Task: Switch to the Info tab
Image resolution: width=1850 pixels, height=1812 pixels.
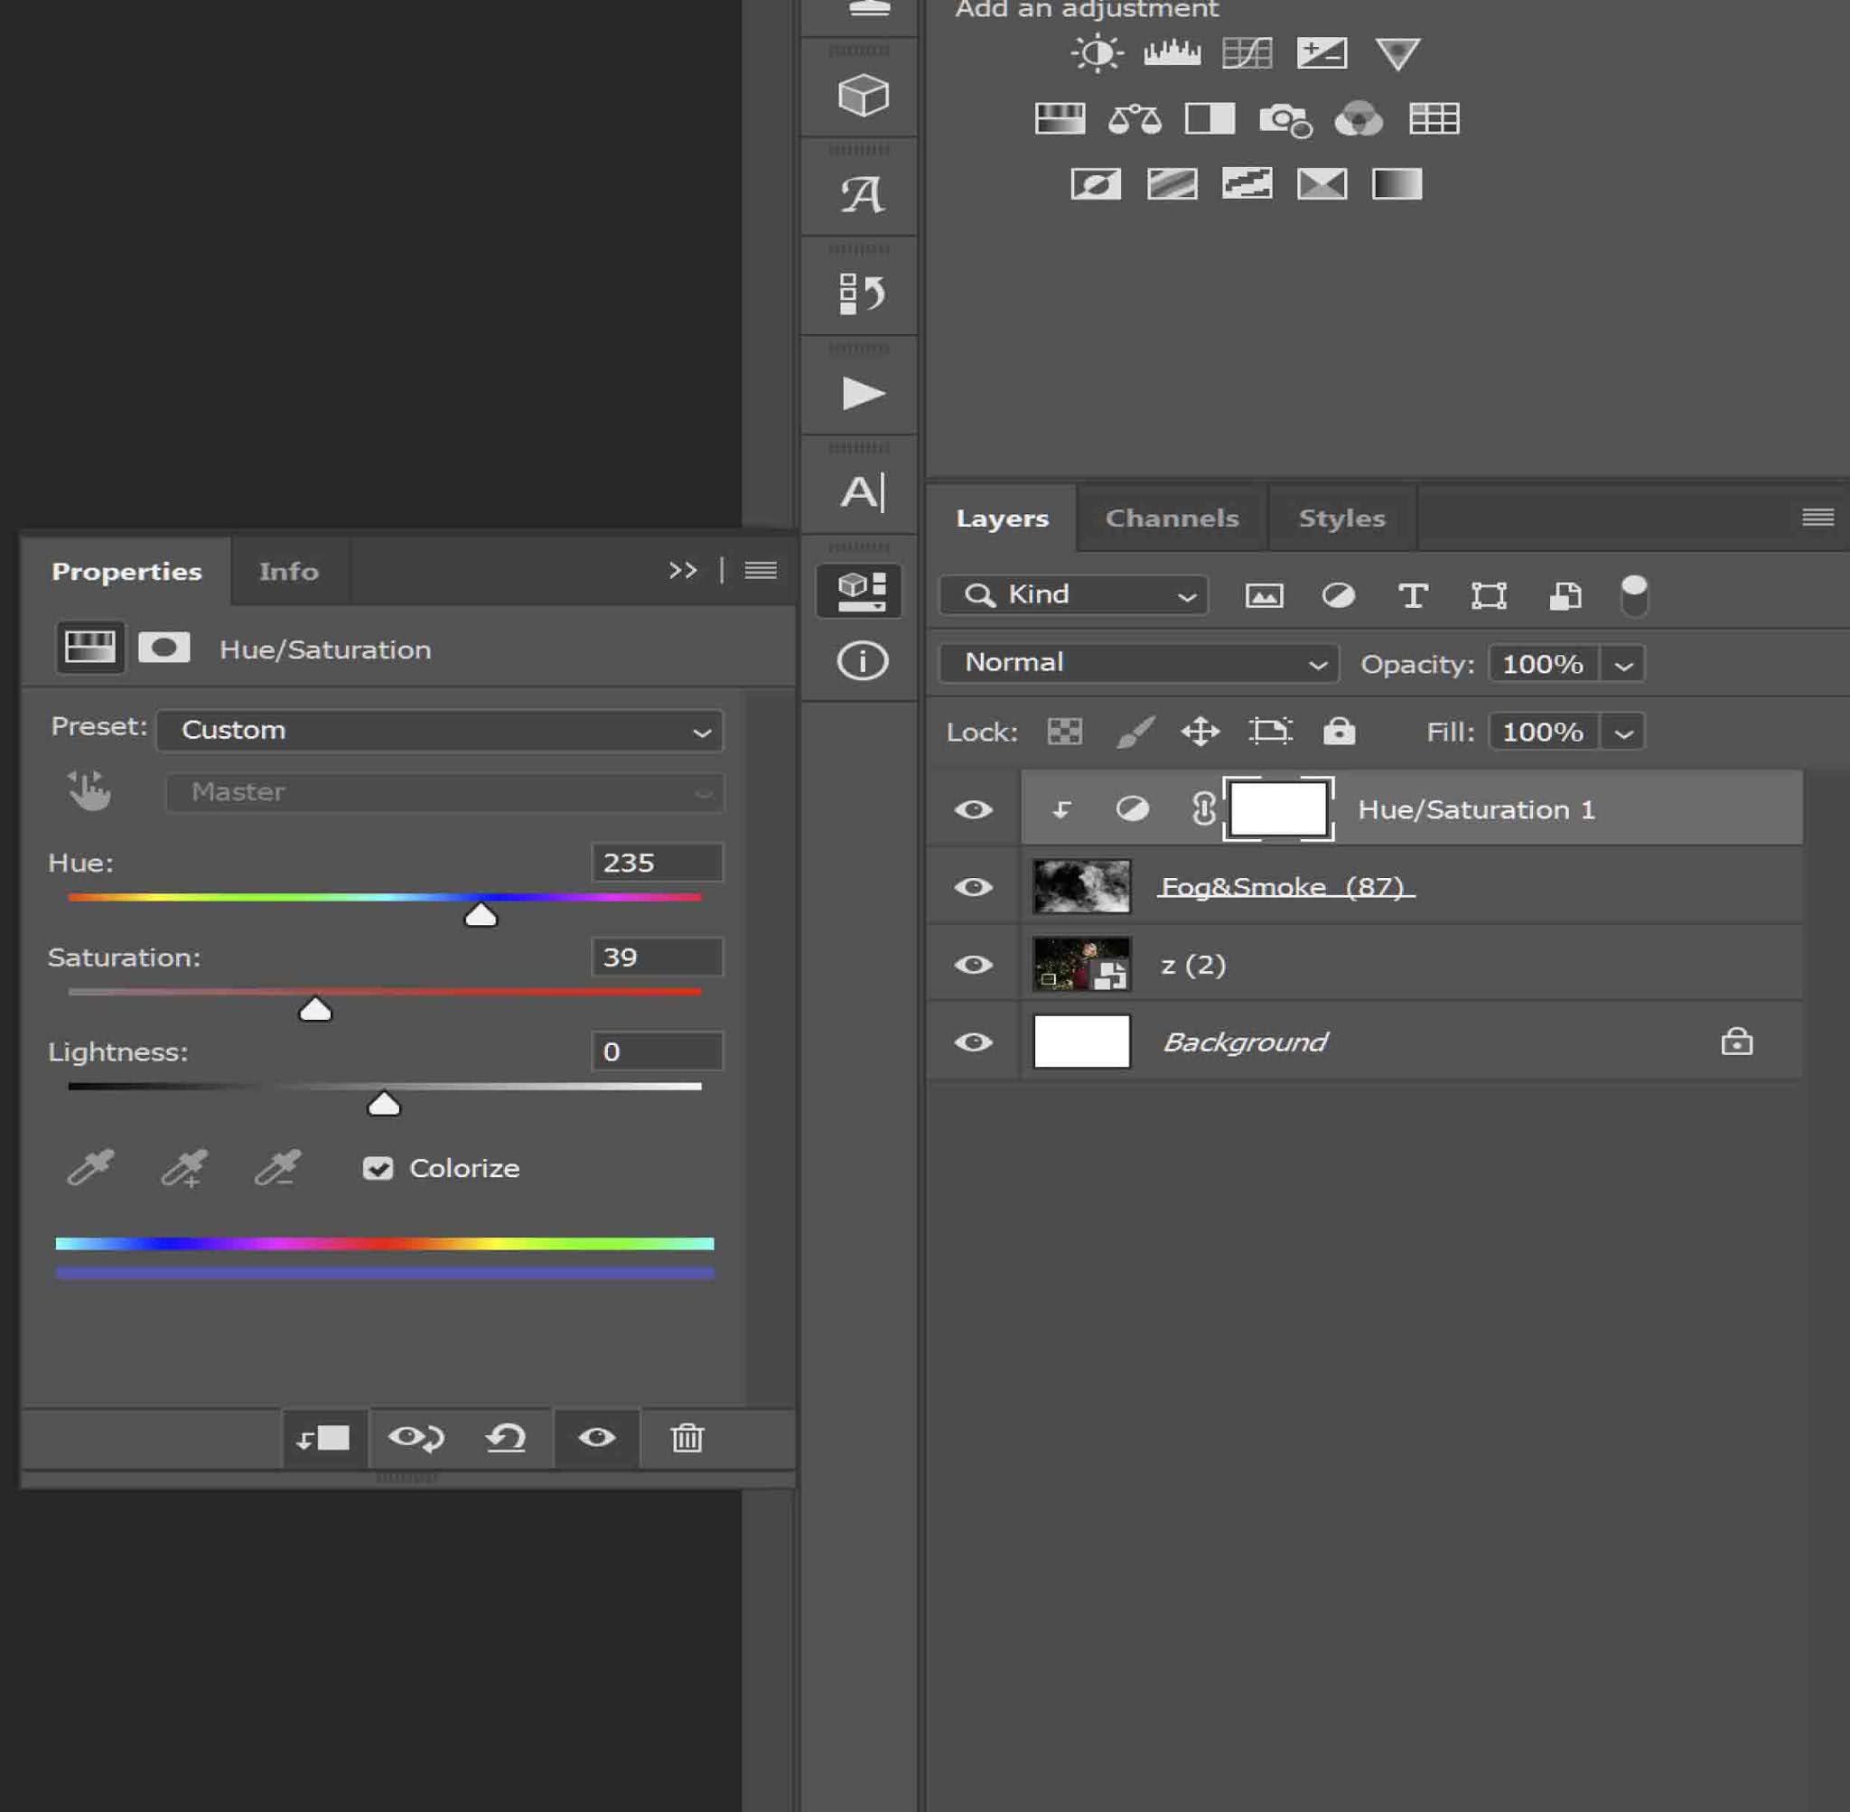Action: [x=288, y=571]
